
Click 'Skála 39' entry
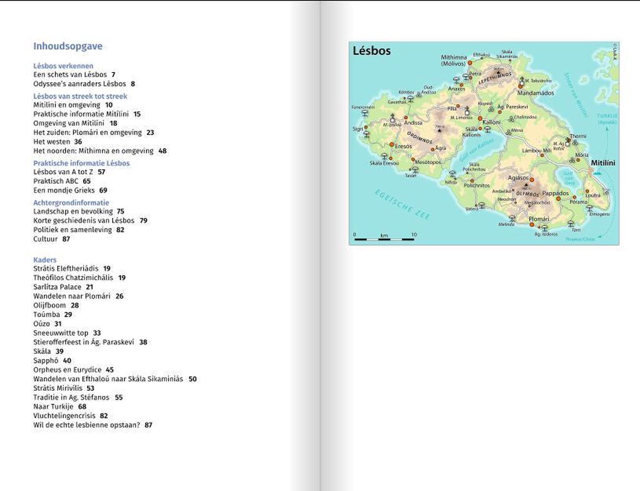[x=49, y=351]
